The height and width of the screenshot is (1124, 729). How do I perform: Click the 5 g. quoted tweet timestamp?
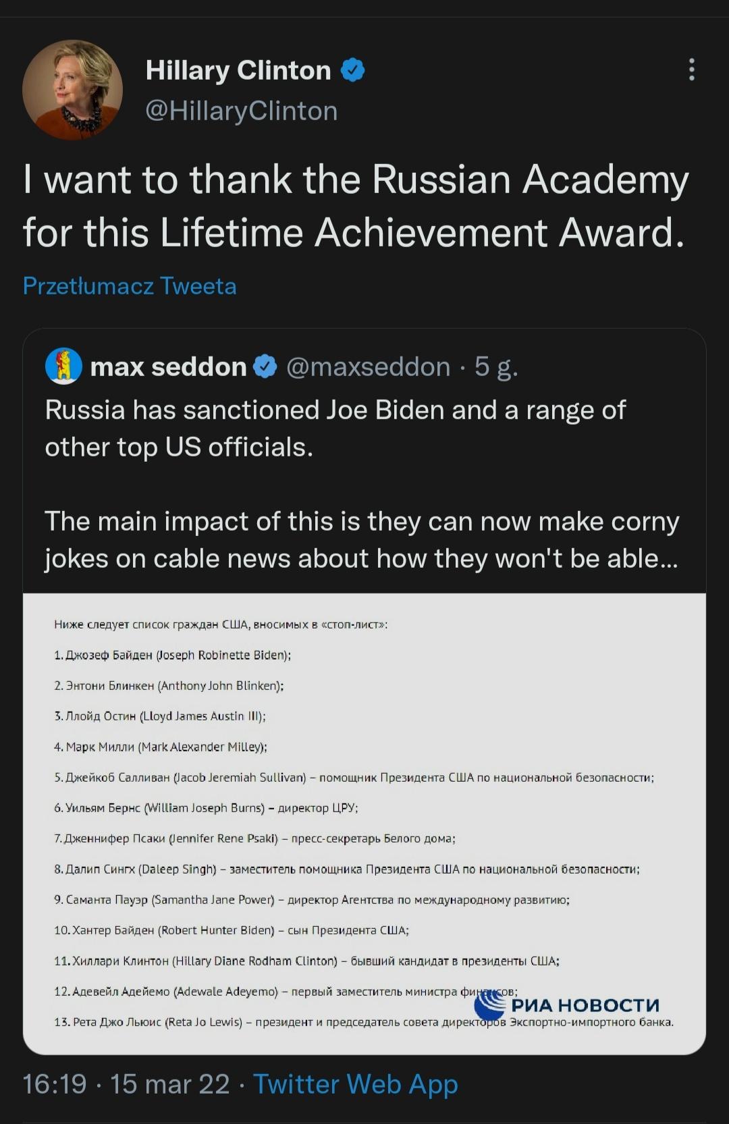coord(495,366)
